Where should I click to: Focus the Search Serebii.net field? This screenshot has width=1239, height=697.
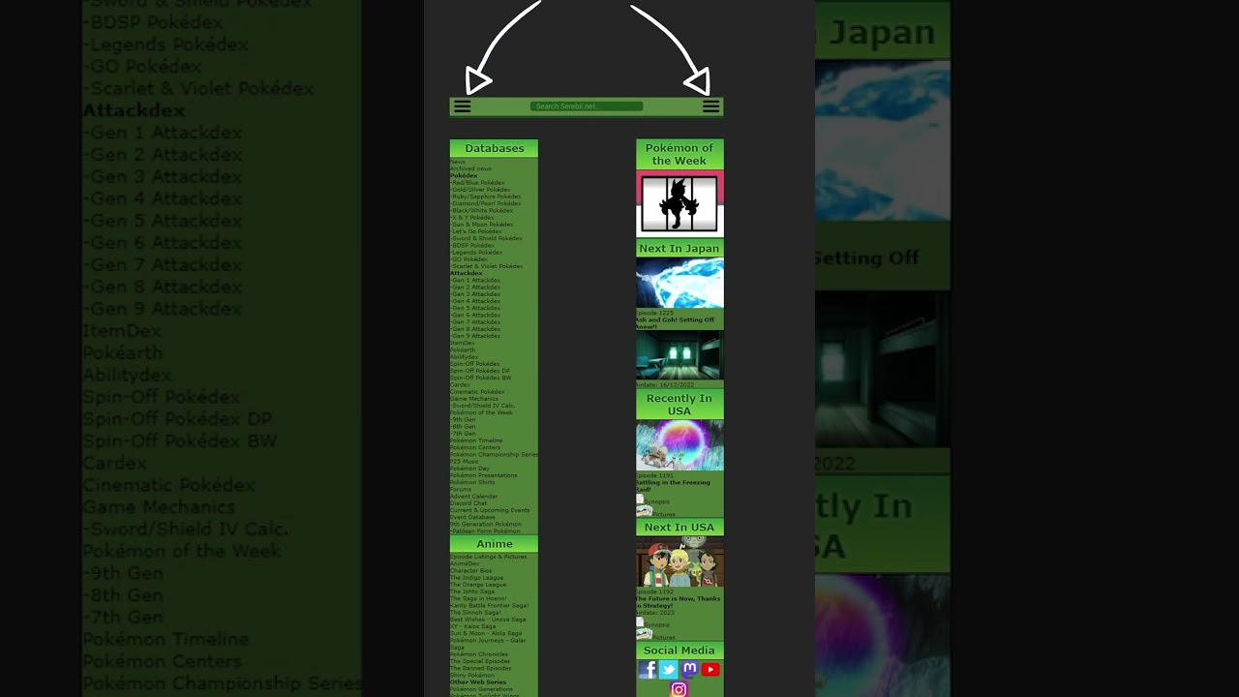point(587,106)
